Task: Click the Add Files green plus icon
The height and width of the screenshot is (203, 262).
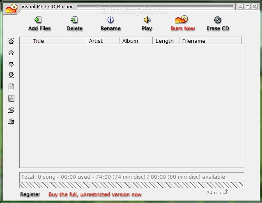Action: pos(38,20)
